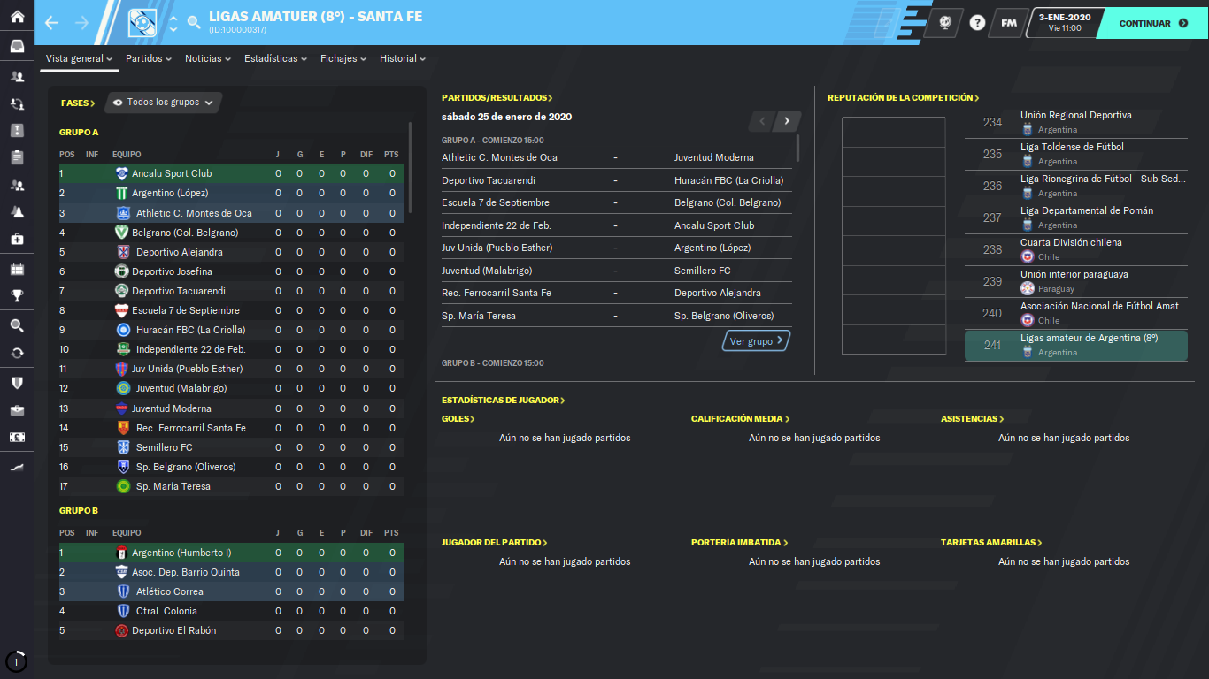The image size is (1209, 679).
Task: Open the staff icon in sidebar
Action: [x=16, y=186]
